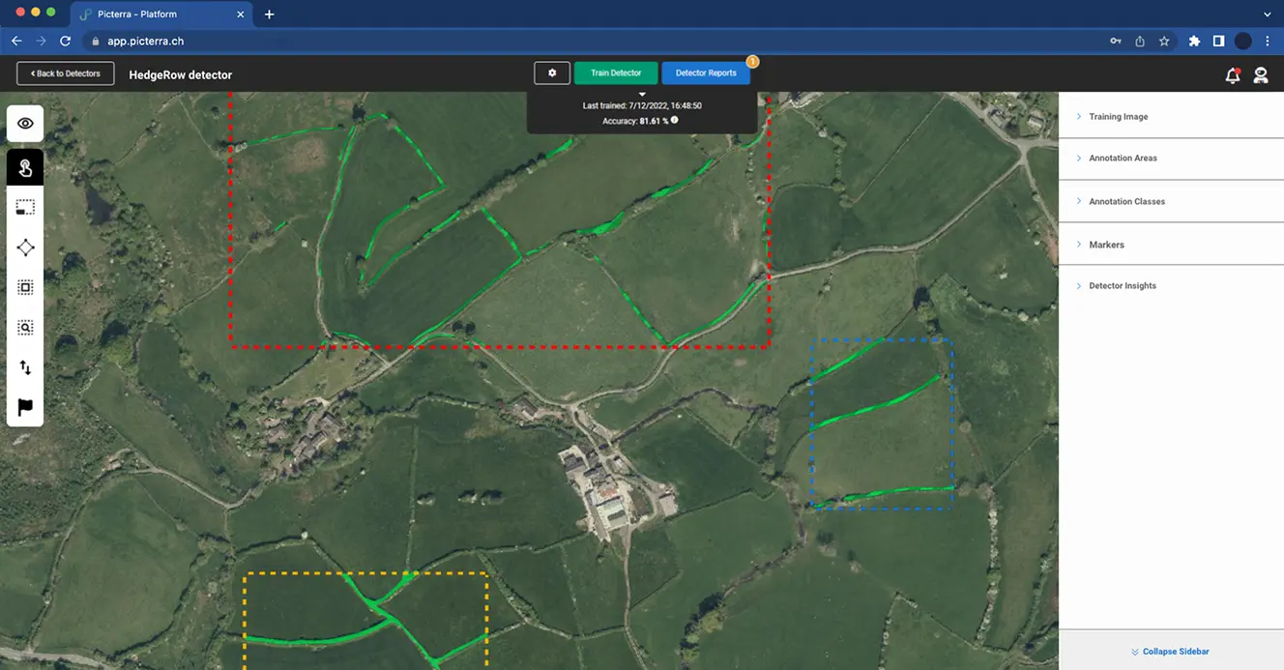The width and height of the screenshot is (1284, 670).
Task: Choose the polygon vertices drawing tool
Action: (25, 248)
